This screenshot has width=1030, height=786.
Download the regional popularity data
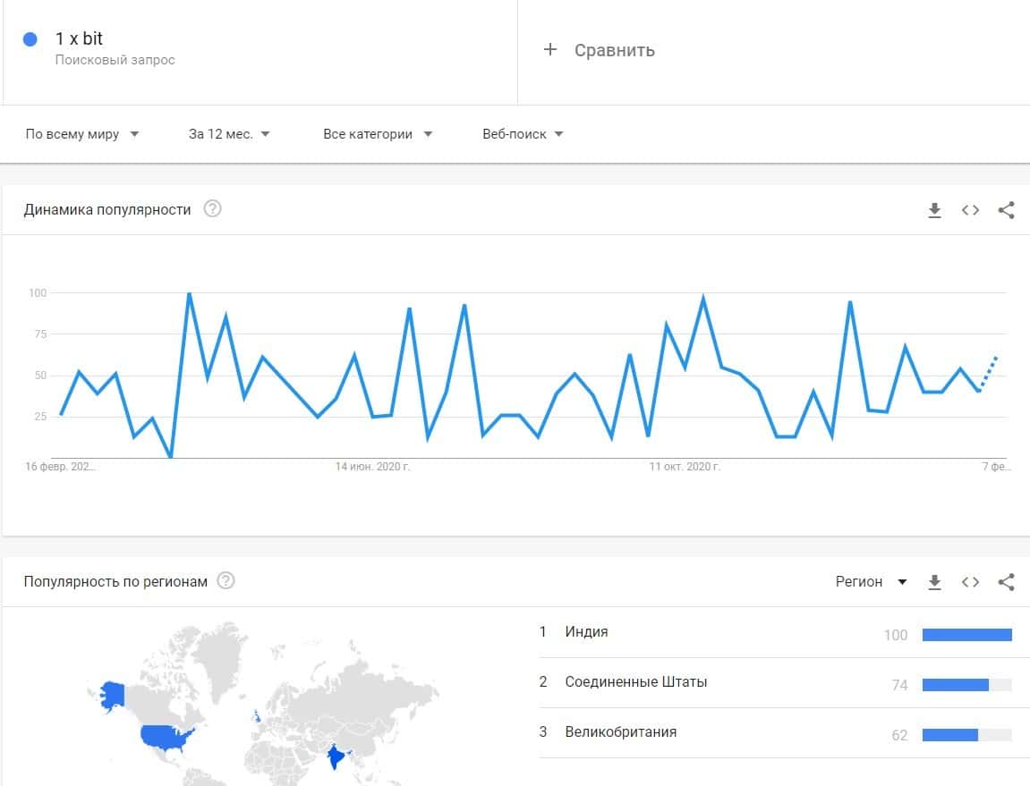(x=934, y=582)
